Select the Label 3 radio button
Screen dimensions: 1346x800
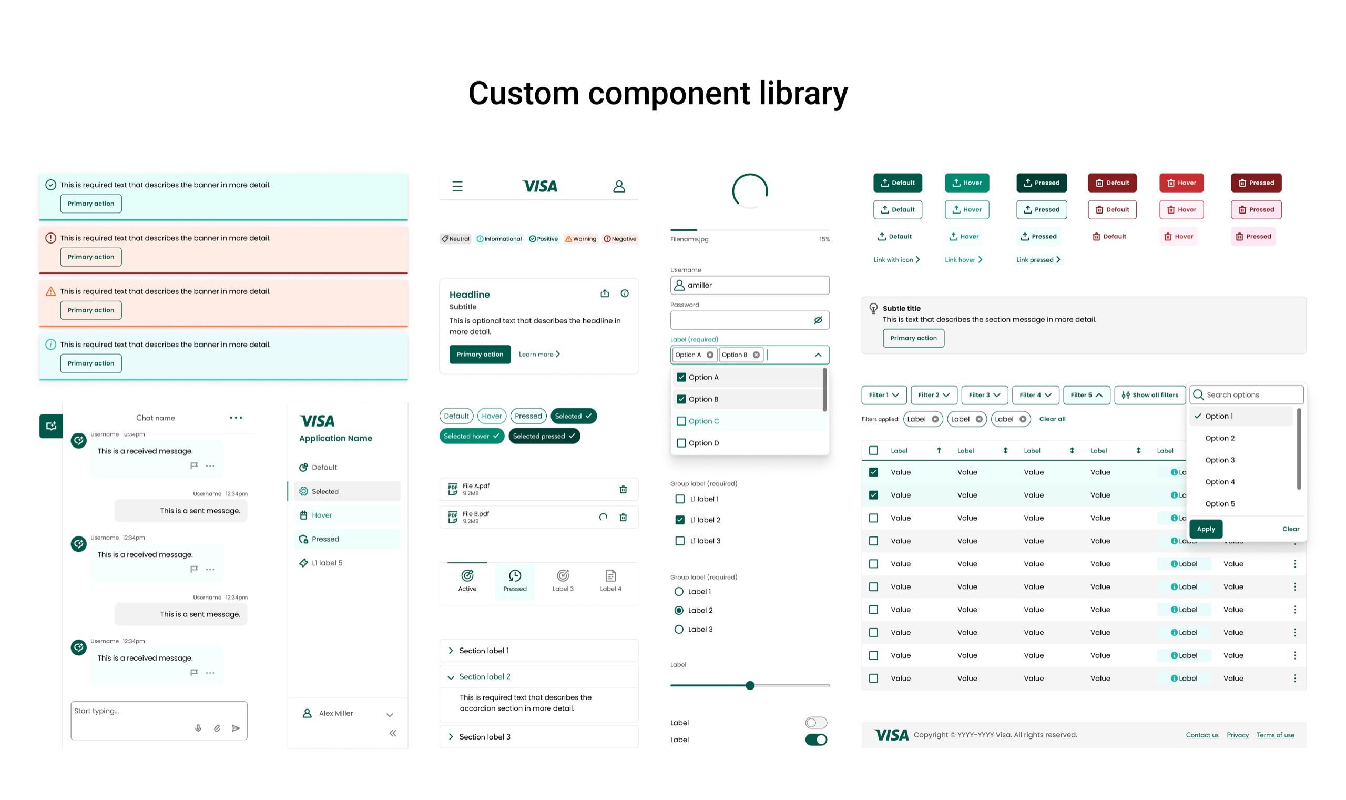tap(679, 630)
